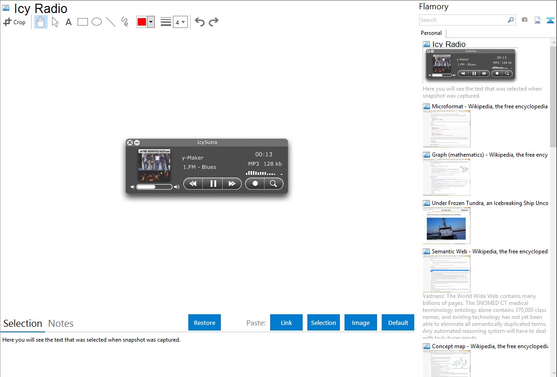Click the red color swatch

click(142, 22)
